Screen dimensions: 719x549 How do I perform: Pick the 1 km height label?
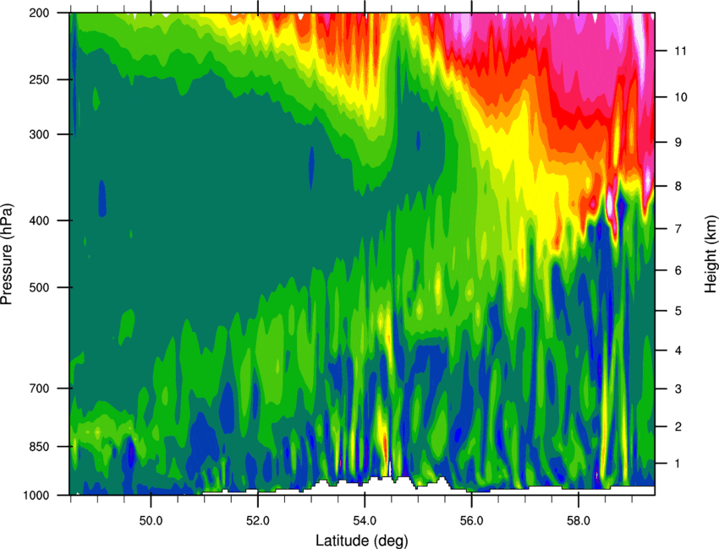pyautogui.click(x=678, y=464)
